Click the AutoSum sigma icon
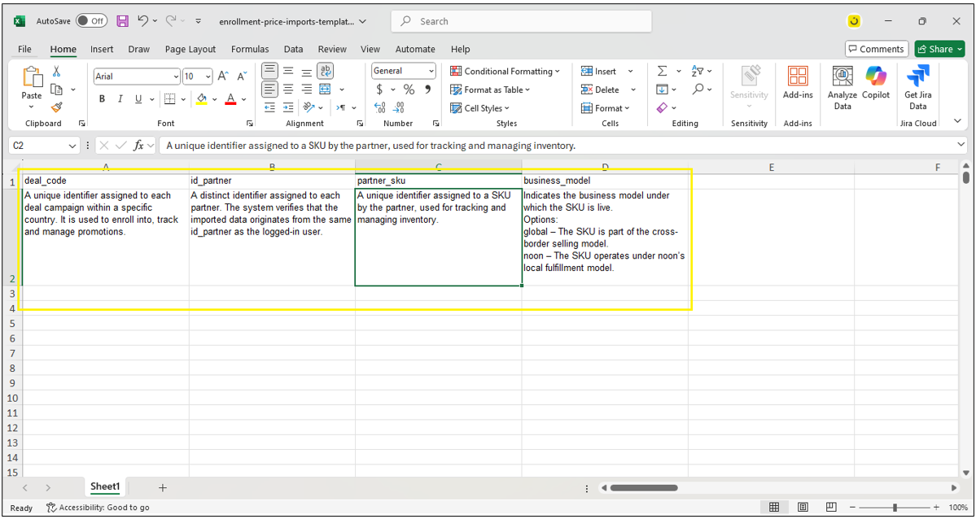976x519 pixels. (662, 72)
